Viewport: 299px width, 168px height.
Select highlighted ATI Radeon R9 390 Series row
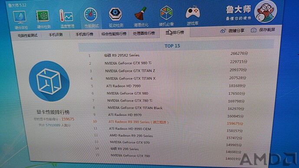pos(138,122)
